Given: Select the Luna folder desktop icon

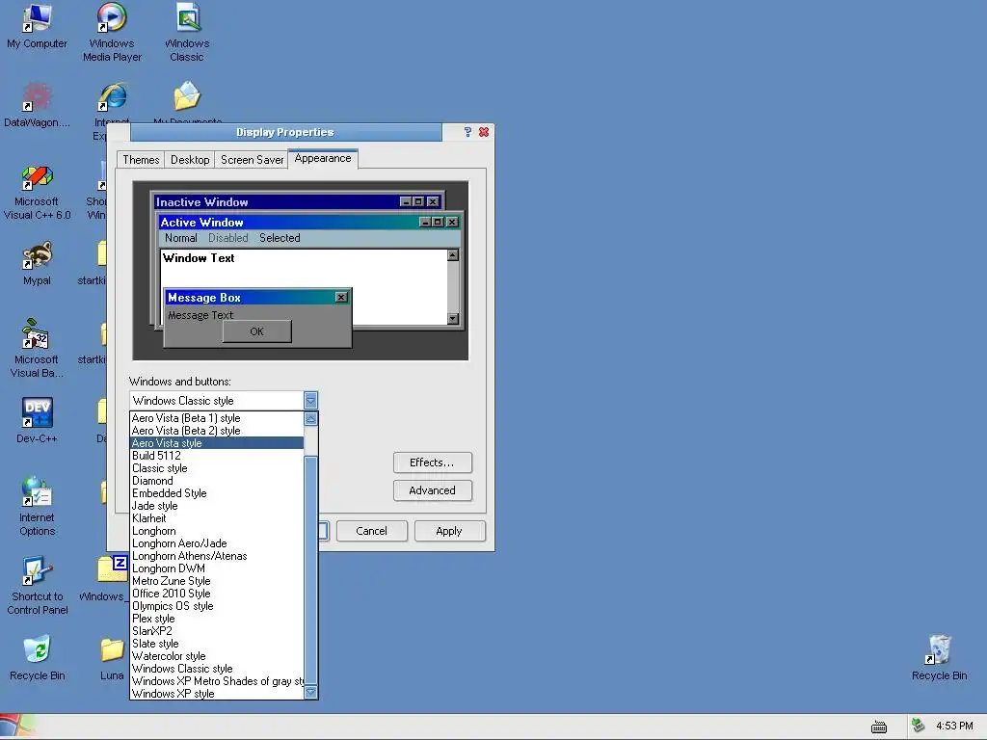Looking at the screenshot, I should (x=112, y=659).
